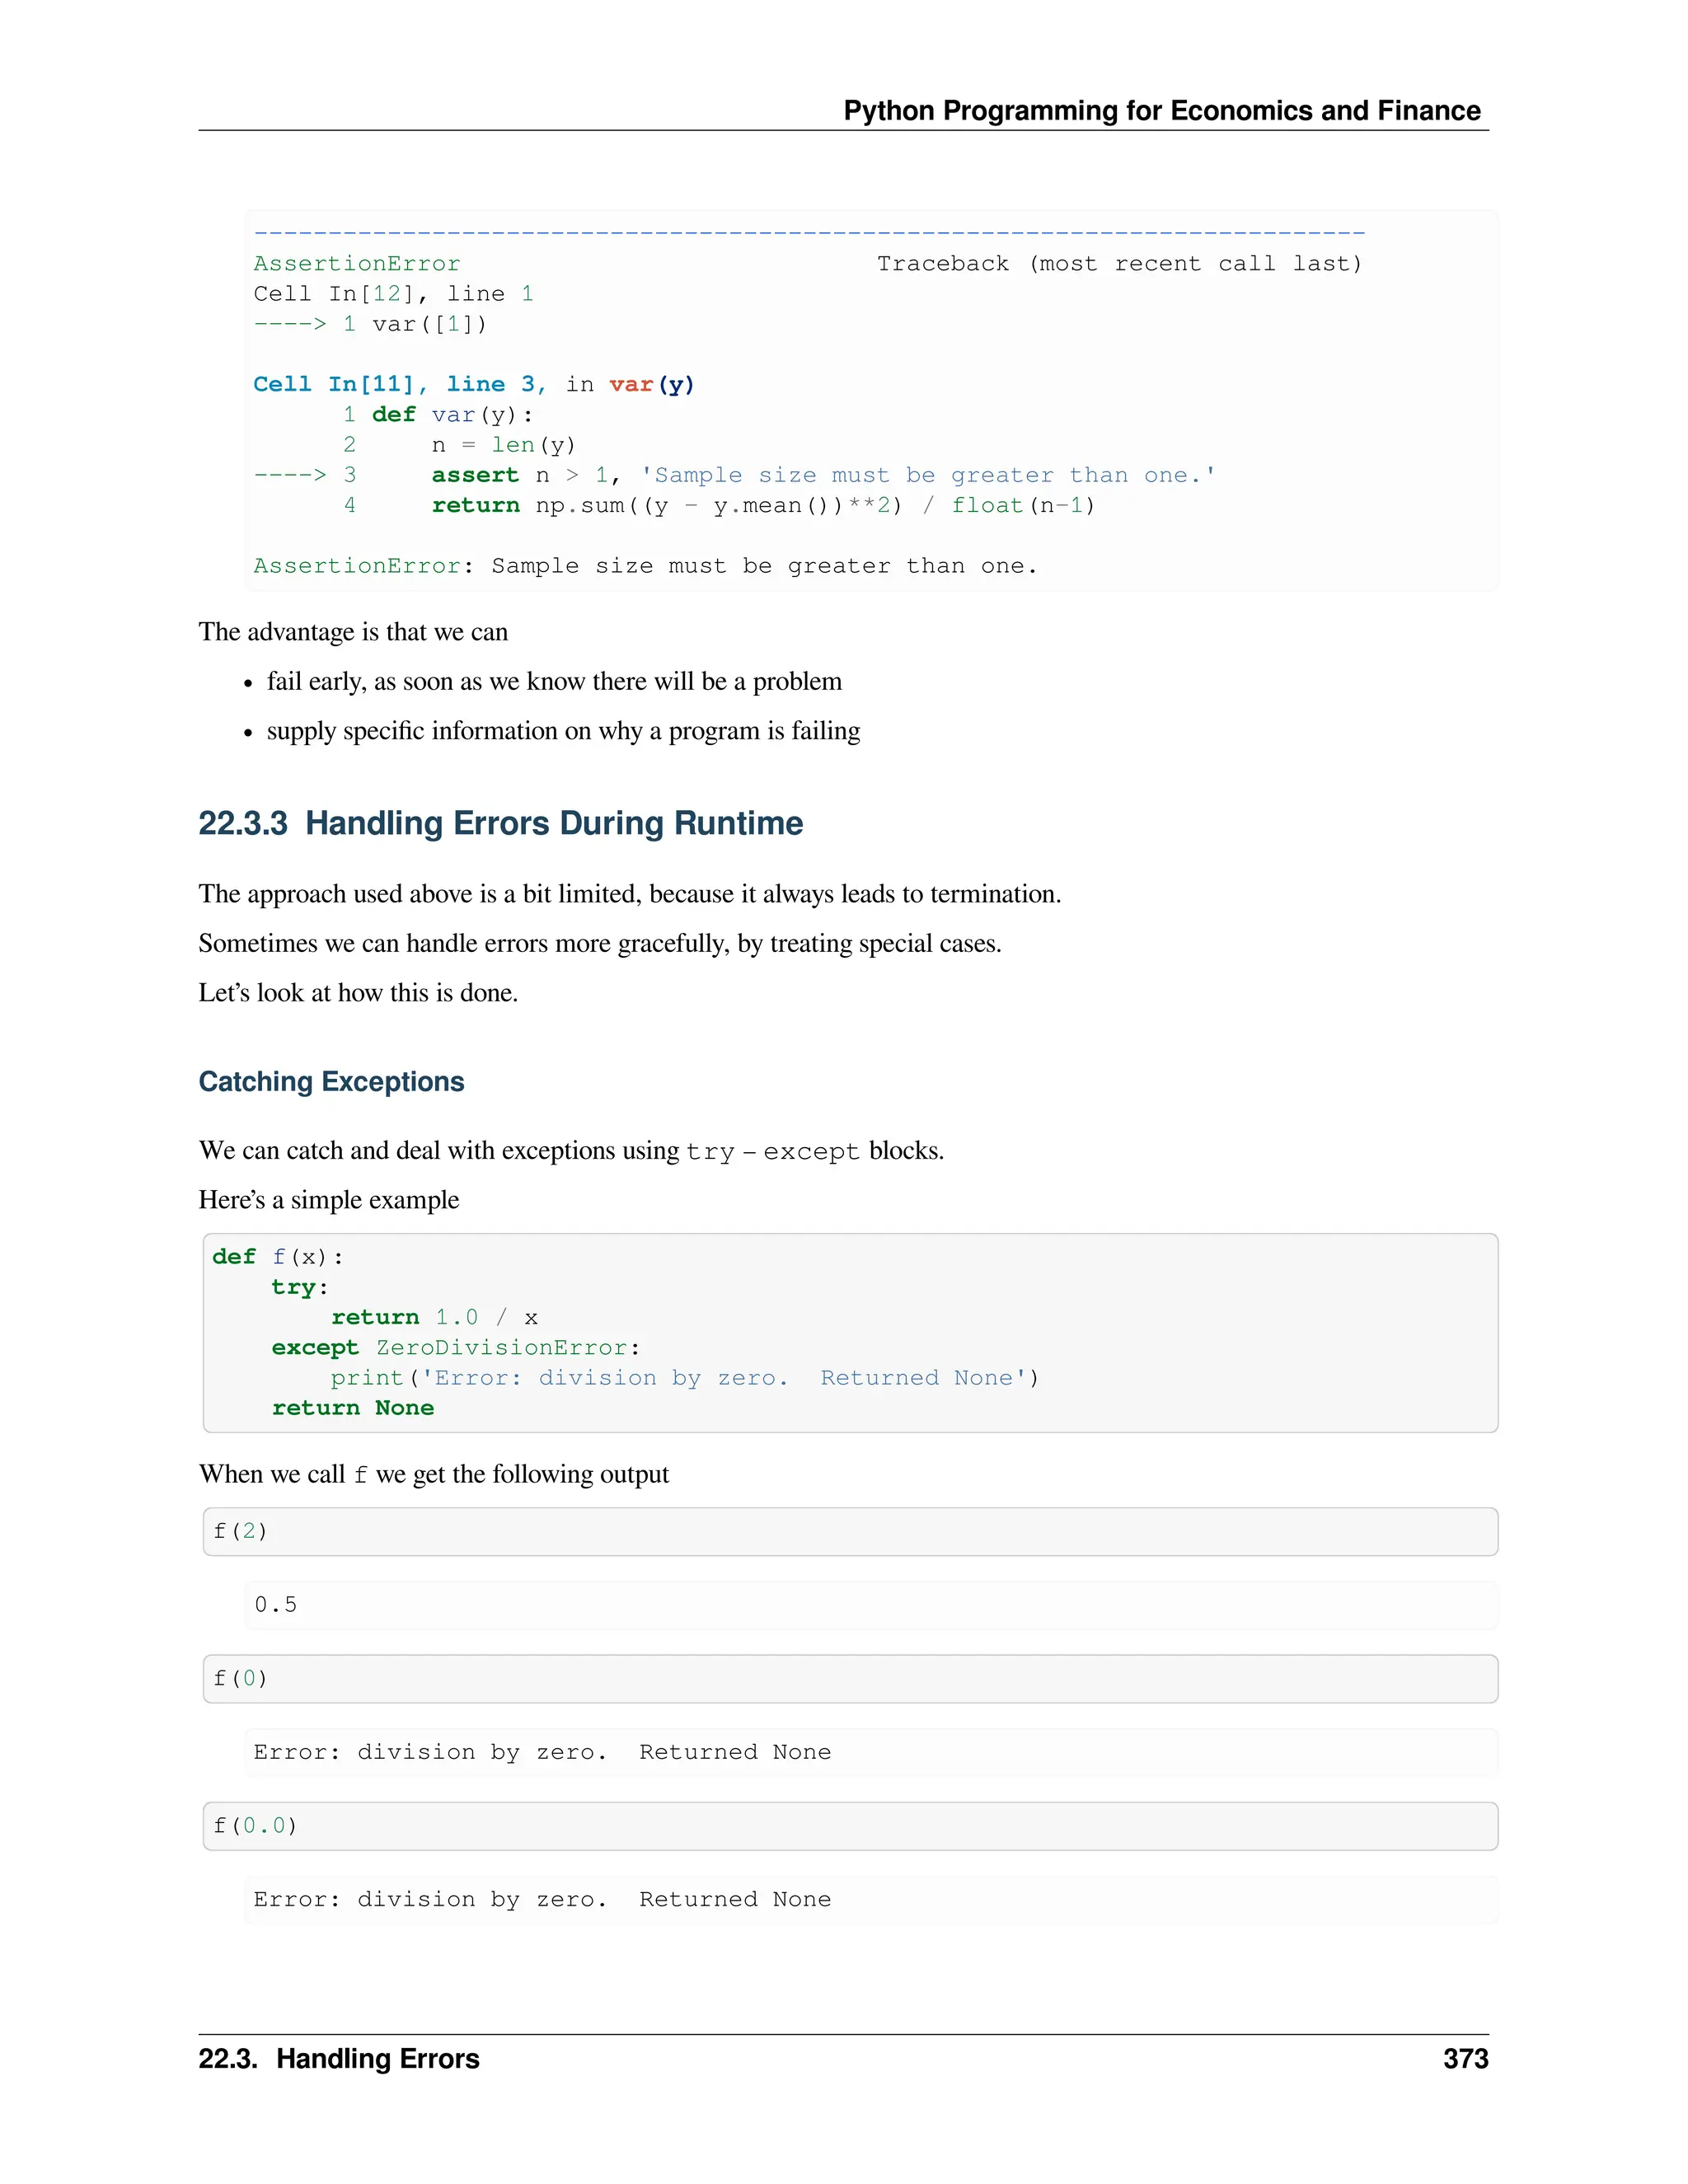1688x2184 pixels.
Task: Click the 'return 1.0 / x' code line
Action: [x=435, y=1318]
